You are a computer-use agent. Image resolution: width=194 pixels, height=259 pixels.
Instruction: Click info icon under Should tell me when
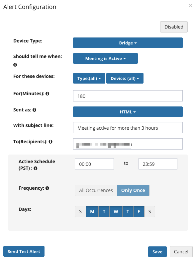15,65
